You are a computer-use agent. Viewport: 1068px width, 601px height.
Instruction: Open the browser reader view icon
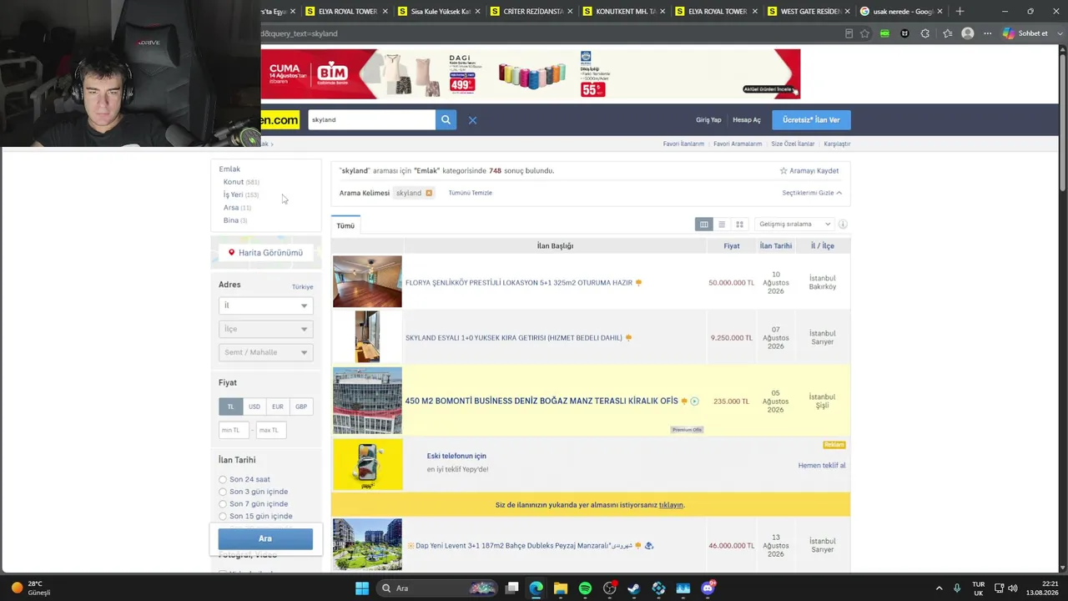pyautogui.click(x=849, y=33)
